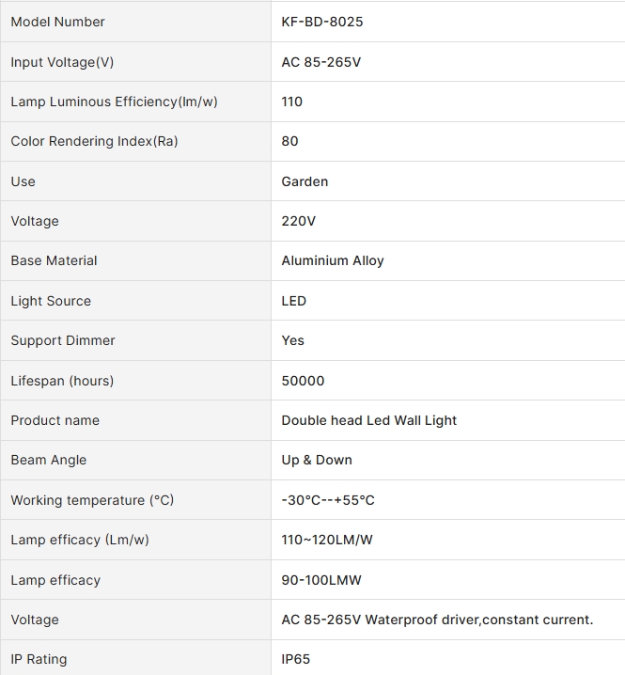Click the Waterproof driver constant current text
625x675 pixels.
479,620
